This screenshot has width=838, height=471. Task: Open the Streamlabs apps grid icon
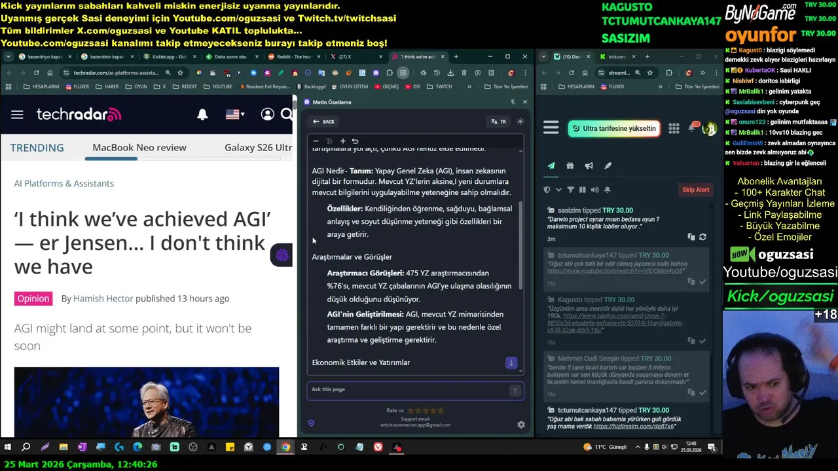tap(674, 129)
